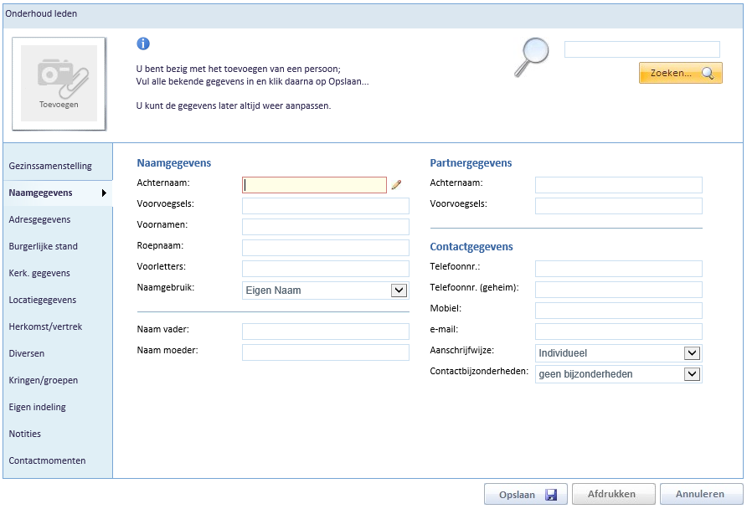Click the Annuleren button
Screen dimensions: 747x509
click(x=701, y=494)
